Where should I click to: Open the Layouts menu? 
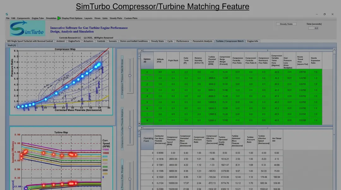(88, 18)
